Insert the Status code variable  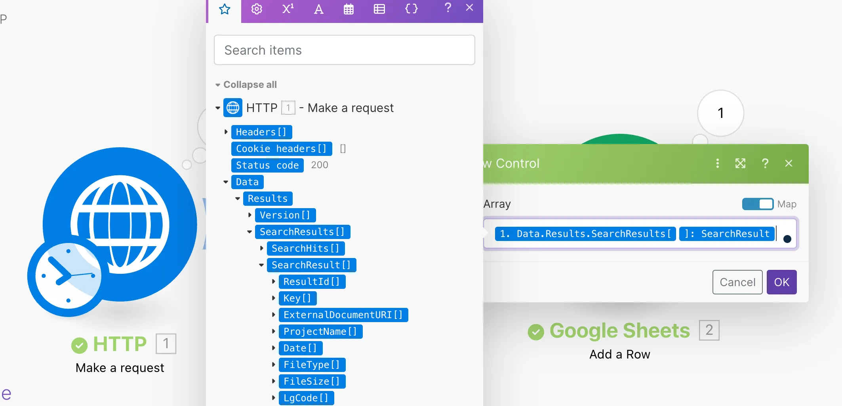(x=267, y=165)
